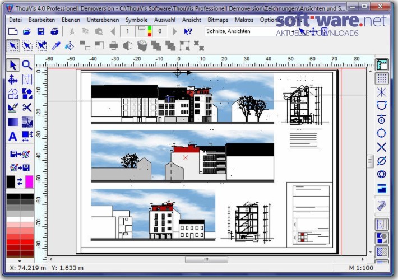398x280 pixels.
Task: Toggle the hatch pattern button in right toolbar
Action: (382, 251)
